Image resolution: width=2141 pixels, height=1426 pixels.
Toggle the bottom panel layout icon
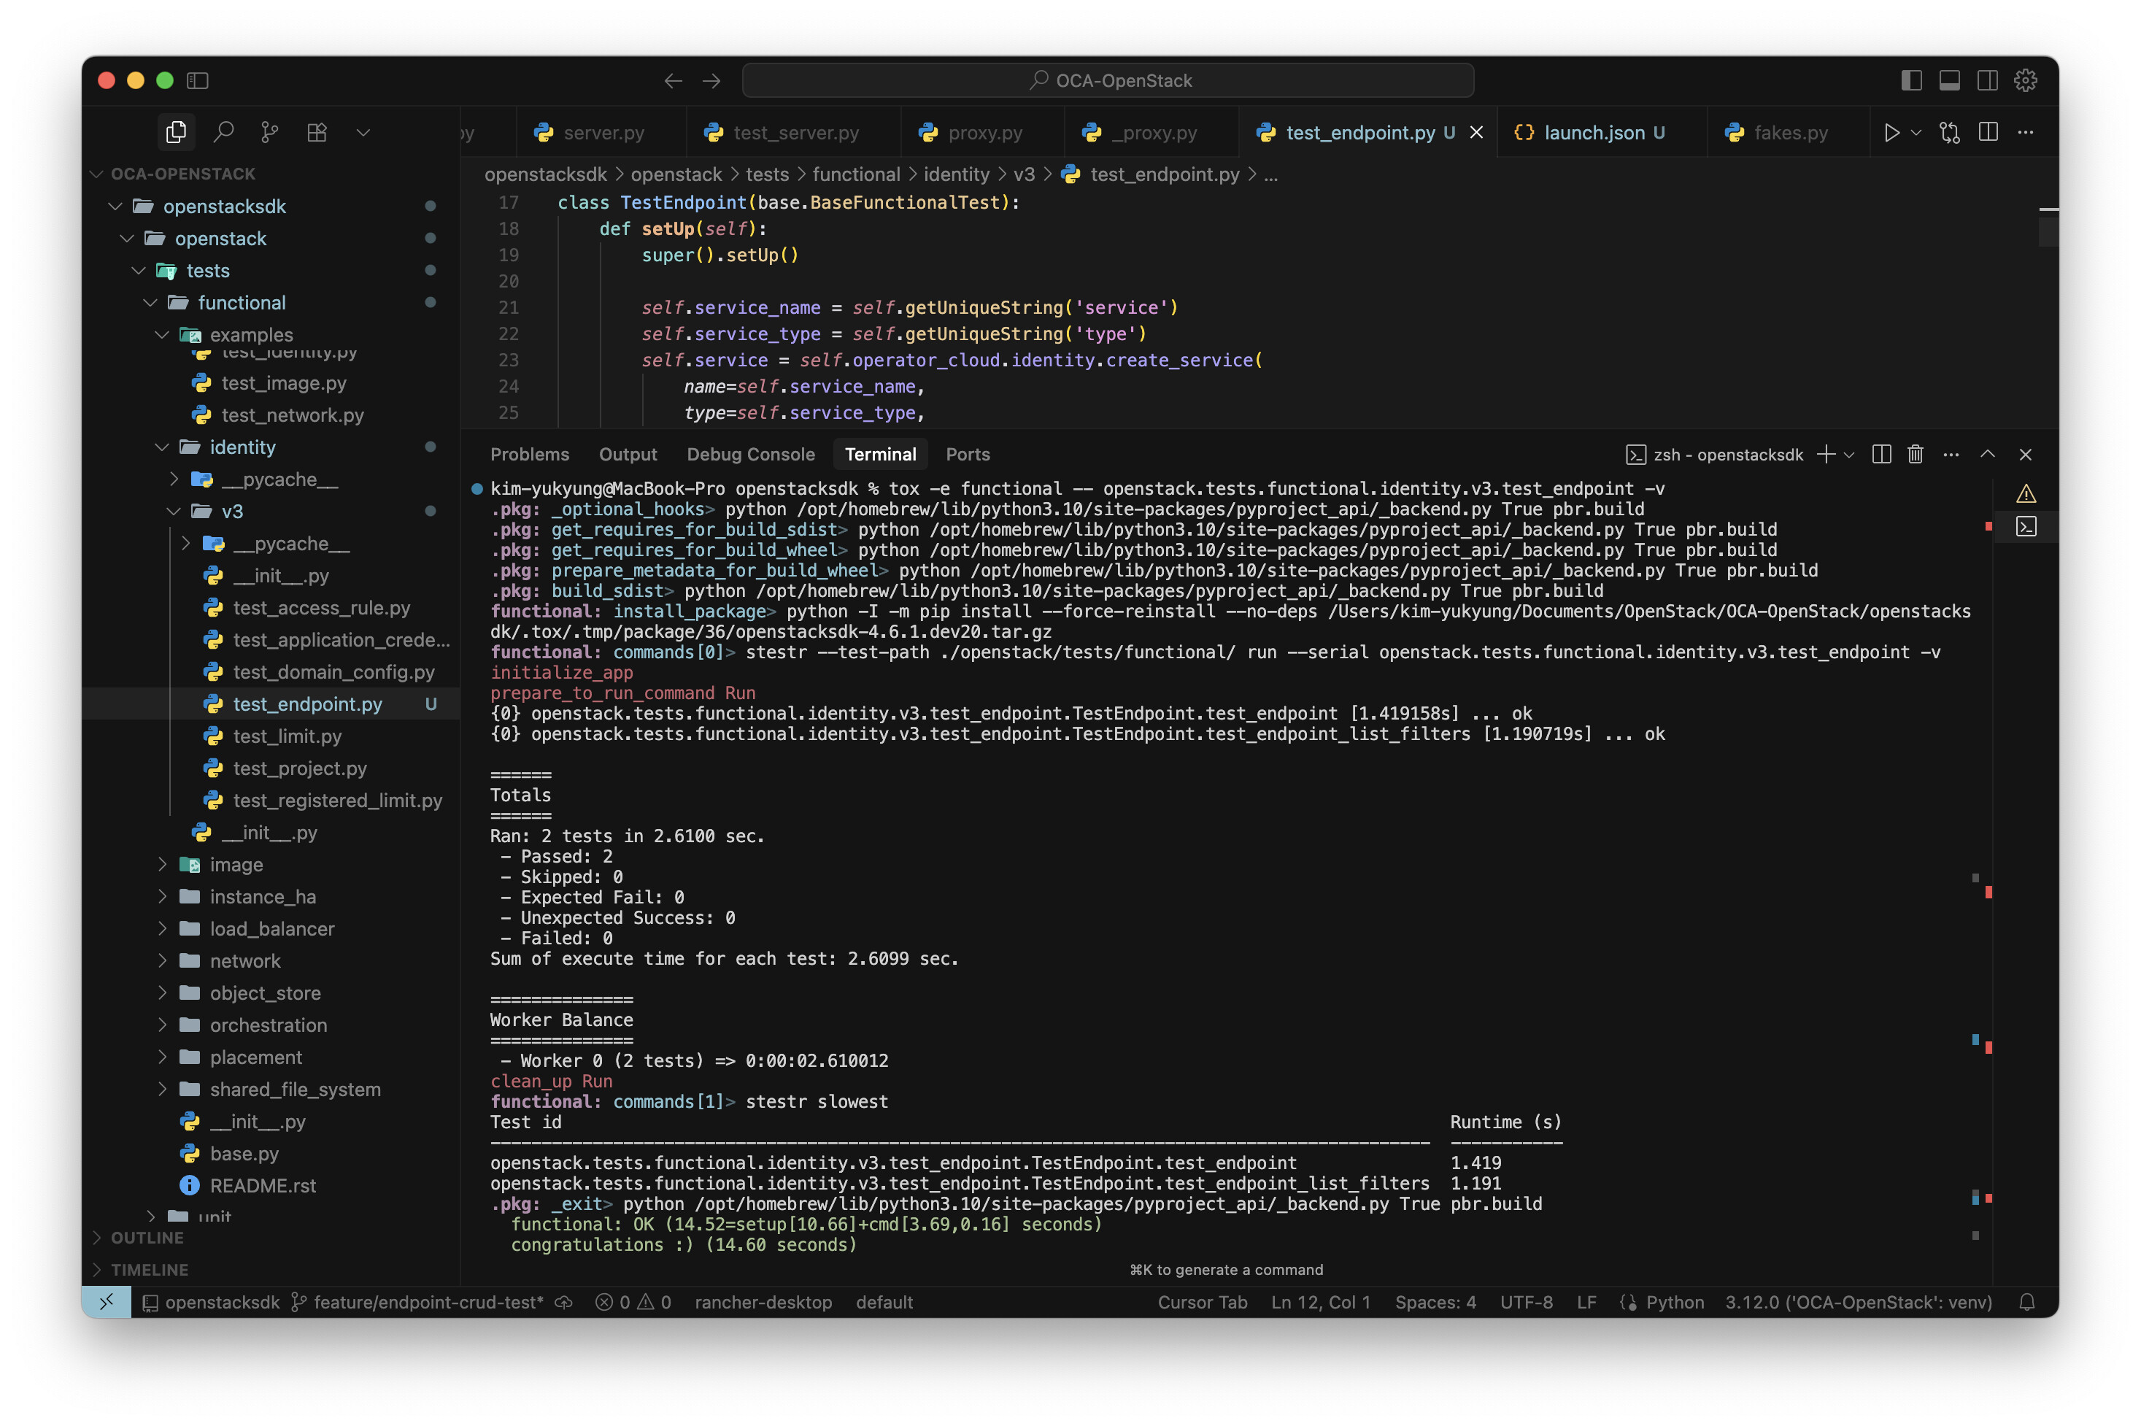(1949, 80)
